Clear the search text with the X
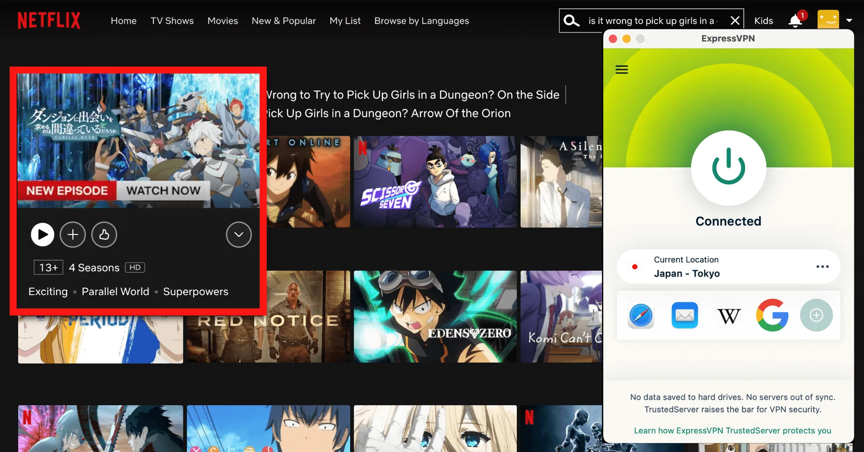Screen dimensions: 864x452 click(x=735, y=21)
